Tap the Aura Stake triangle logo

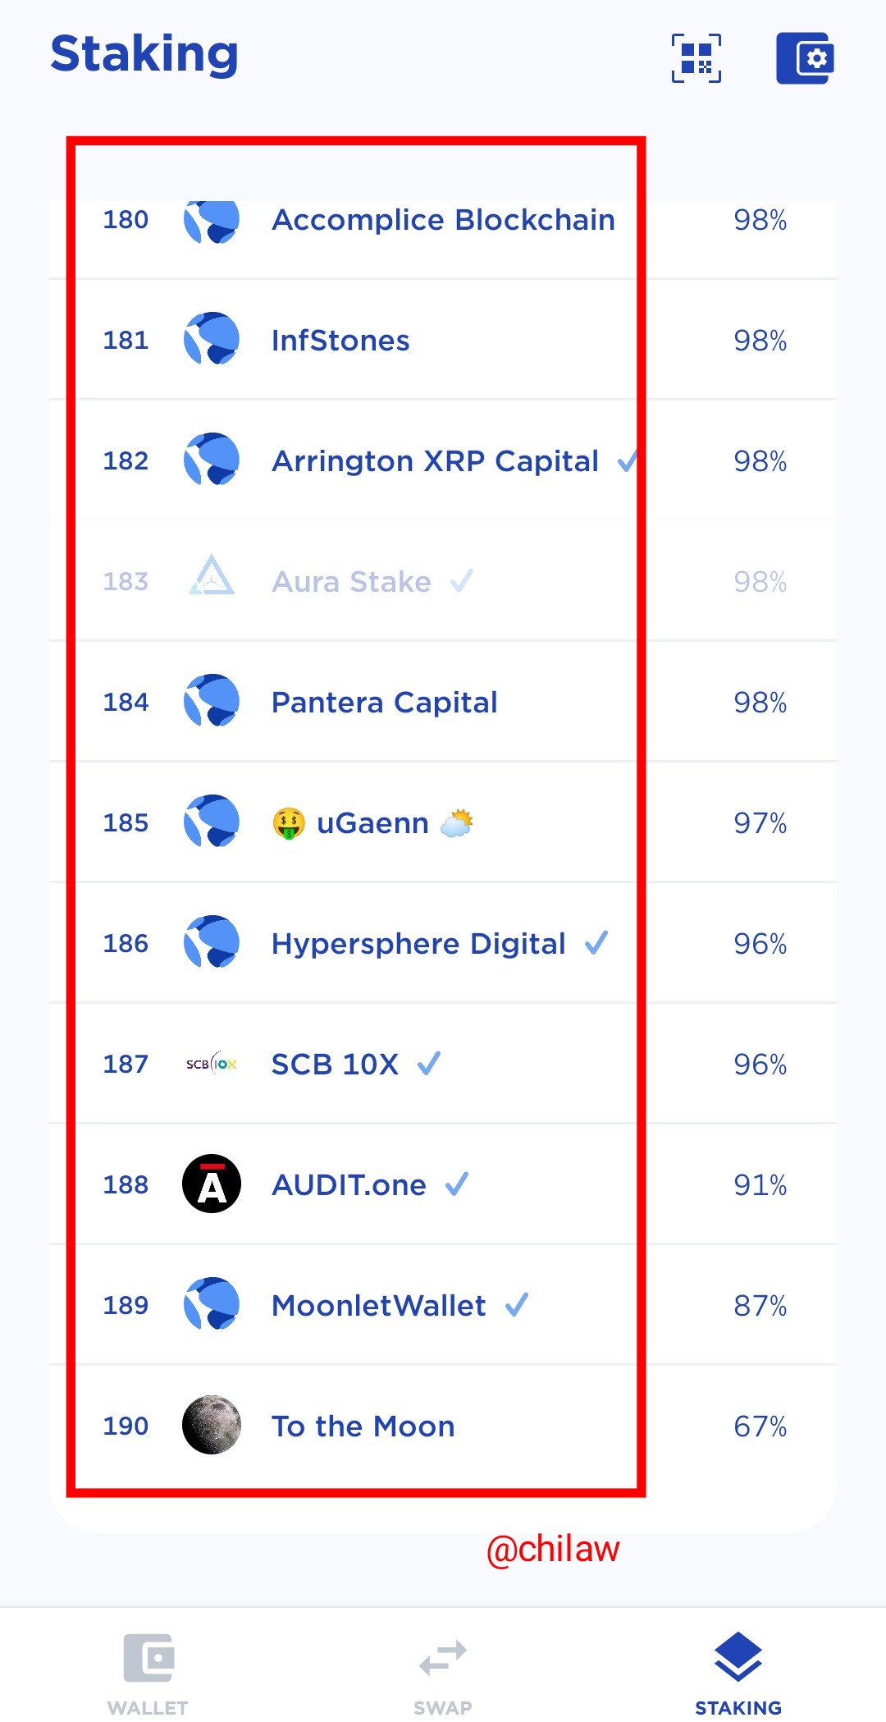point(212,575)
